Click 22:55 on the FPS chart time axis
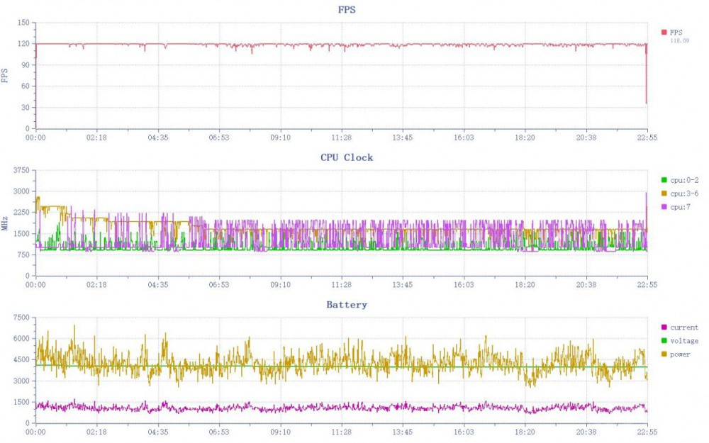Viewport: 709px width, 443px height. click(647, 138)
